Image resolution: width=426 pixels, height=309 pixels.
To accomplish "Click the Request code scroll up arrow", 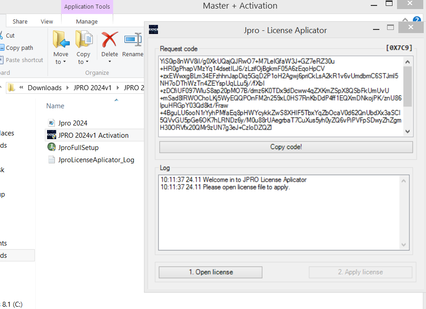I will 407,62.
